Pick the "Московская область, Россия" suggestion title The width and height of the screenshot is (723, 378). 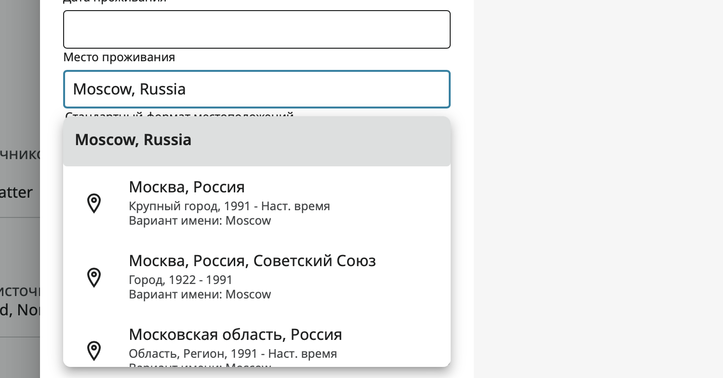(235, 335)
